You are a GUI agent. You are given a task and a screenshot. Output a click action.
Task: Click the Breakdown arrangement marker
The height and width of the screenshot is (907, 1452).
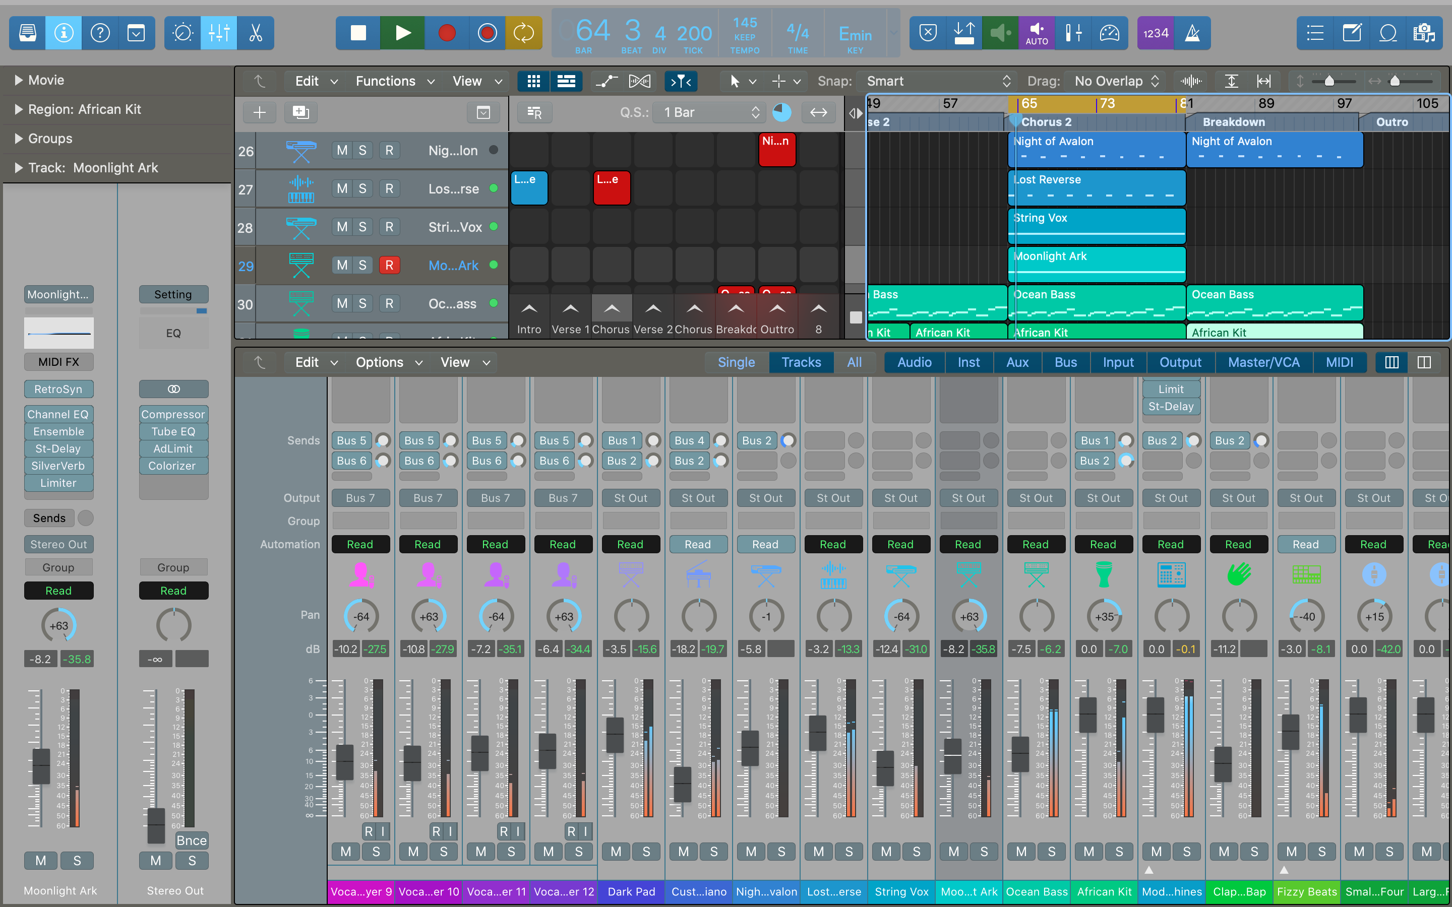[1234, 122]
